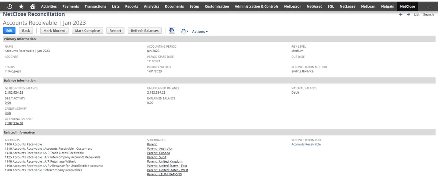Open the Credit Activity 0.00 link
The image size is (438, 178).
pyautogui.click(x=8, y=113)
